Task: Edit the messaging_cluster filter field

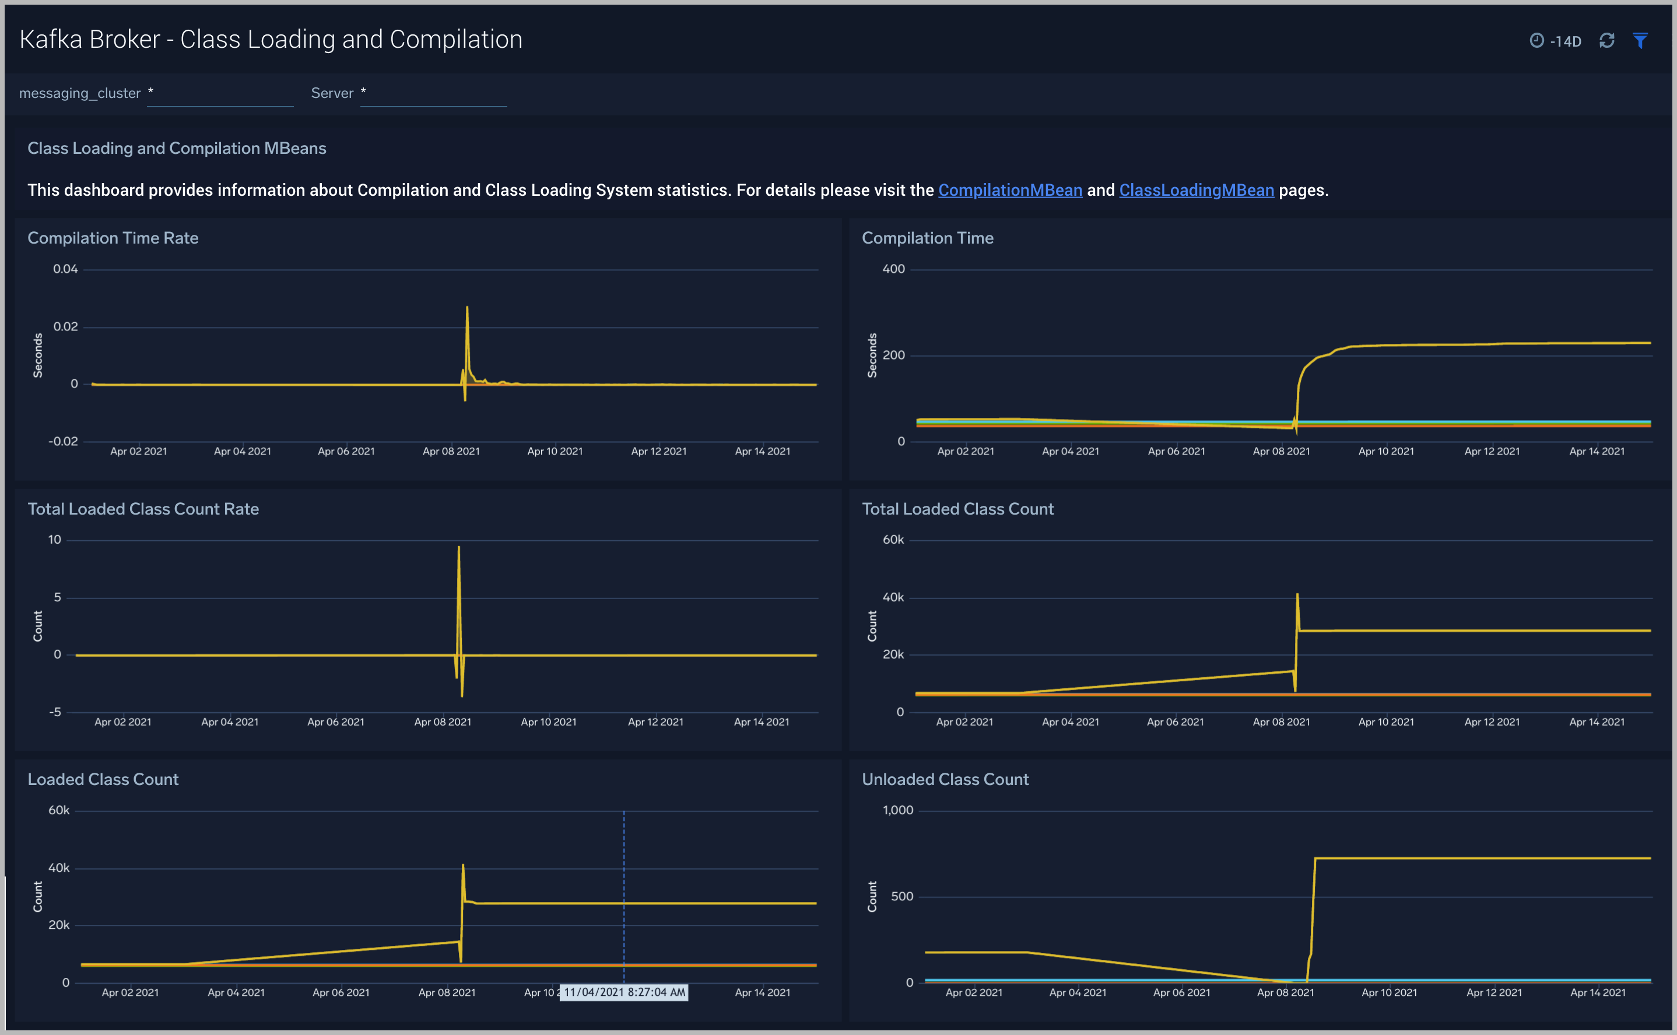Action: pyautogui.click(x=220, y=94)
